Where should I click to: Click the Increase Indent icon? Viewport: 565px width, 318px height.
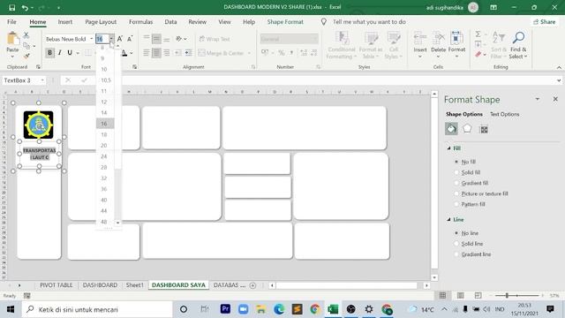click(x=188, y=53)
